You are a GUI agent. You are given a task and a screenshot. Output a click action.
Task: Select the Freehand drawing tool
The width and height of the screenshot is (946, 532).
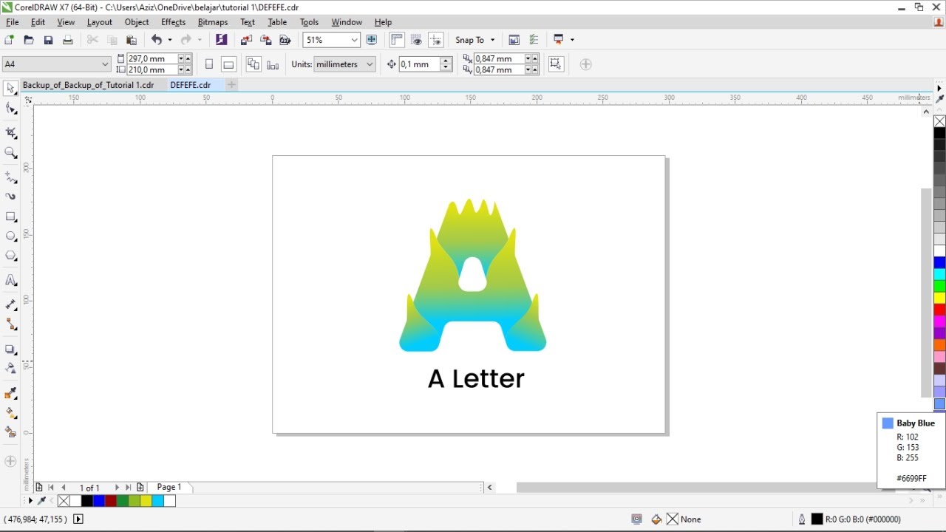[x=10, y=177]
